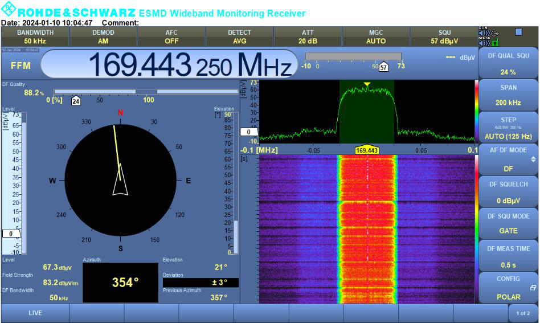This screenshot has height=323, width=540.
Task: Click the squelch 57 slider marker
Action: click(x=383, y=67)
